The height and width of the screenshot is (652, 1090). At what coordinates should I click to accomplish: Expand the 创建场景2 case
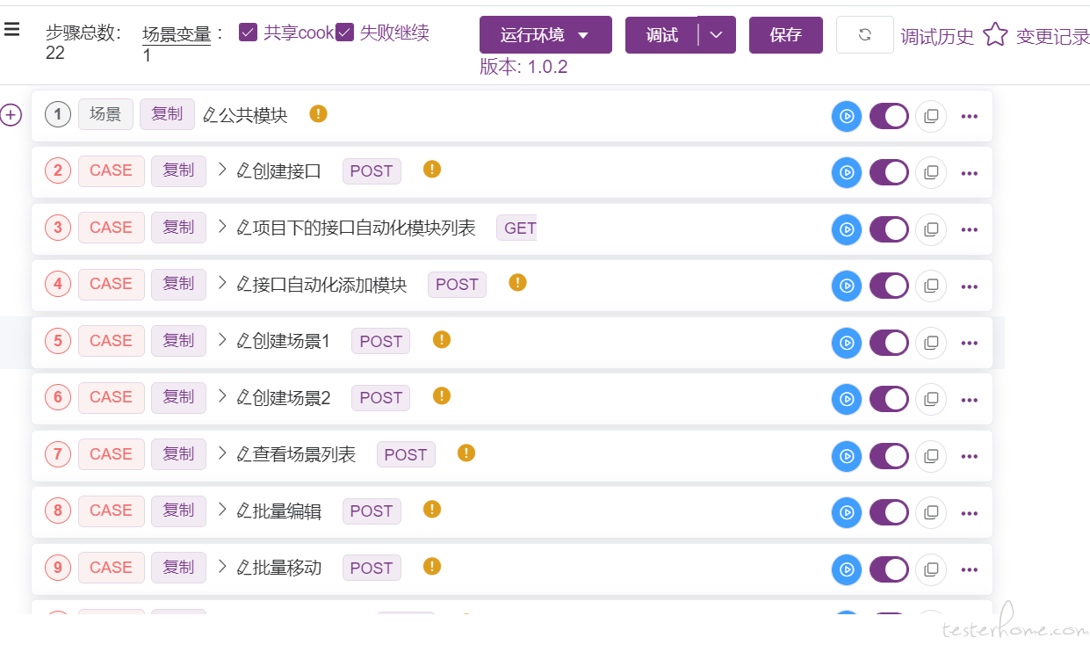(222, 396)
